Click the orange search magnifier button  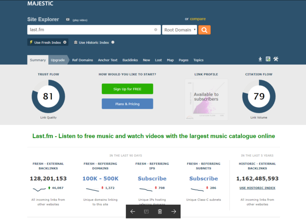[204, 30]
